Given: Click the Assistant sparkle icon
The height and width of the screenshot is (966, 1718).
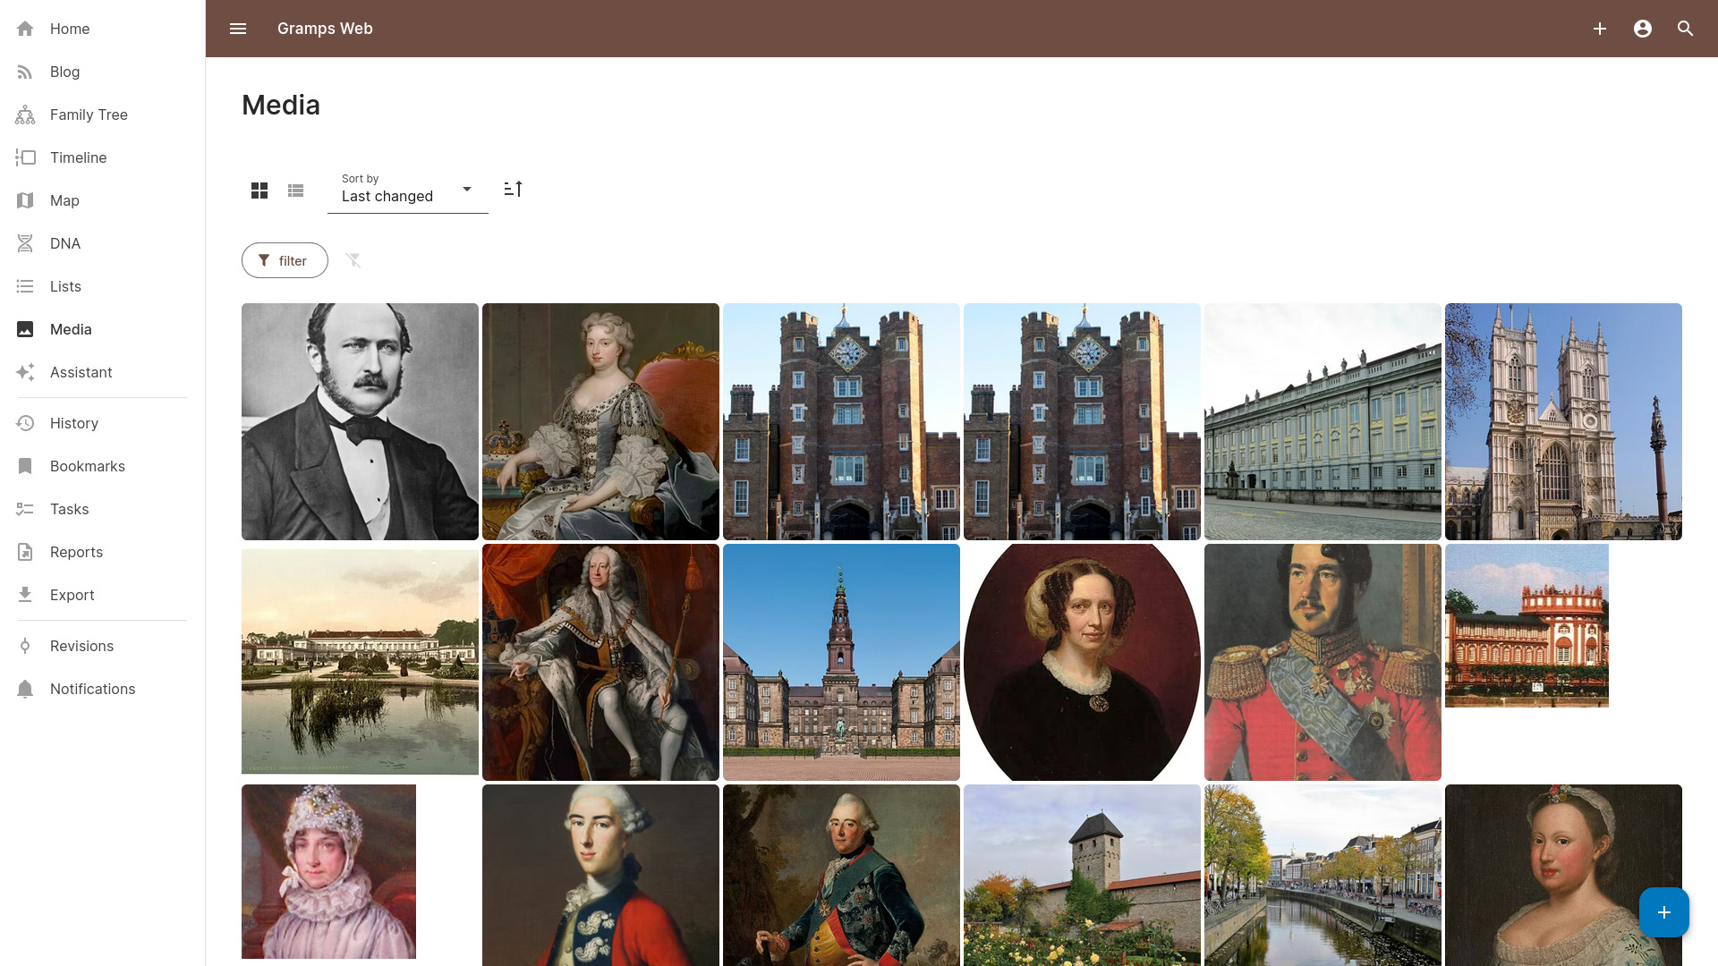Looking at the screenshot, I should (25, 372).
